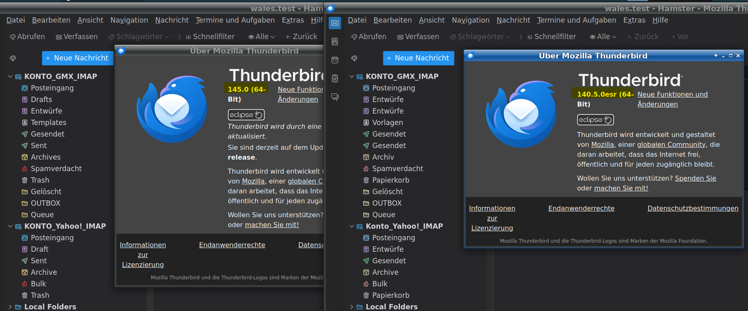
Task: Expand Local Folders in the right window
Action: (352, 307)
